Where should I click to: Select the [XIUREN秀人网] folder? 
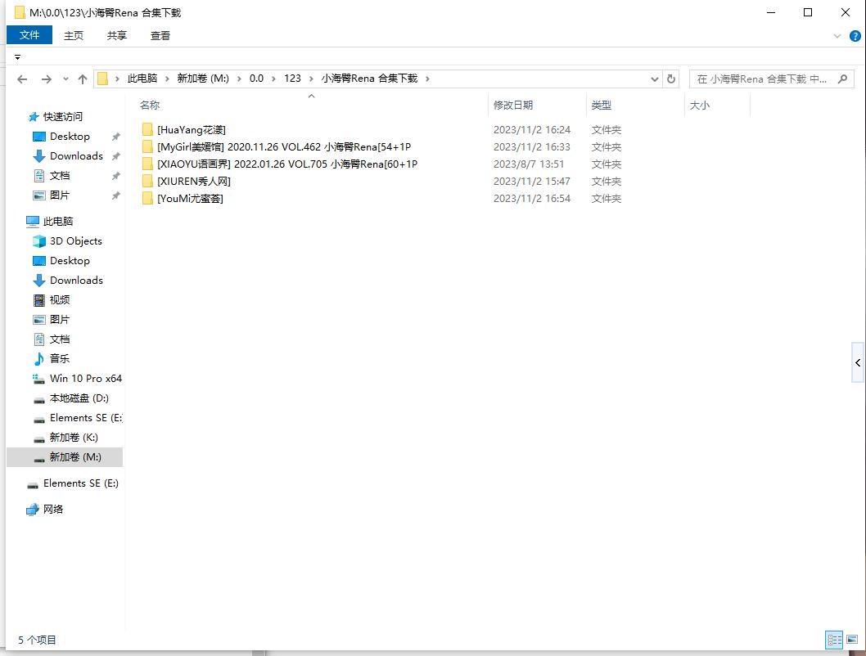(193, 182)
